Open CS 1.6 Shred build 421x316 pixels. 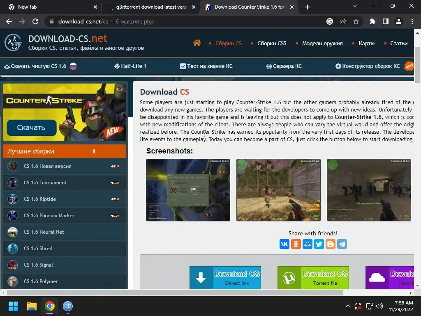(x=64, y=248)
